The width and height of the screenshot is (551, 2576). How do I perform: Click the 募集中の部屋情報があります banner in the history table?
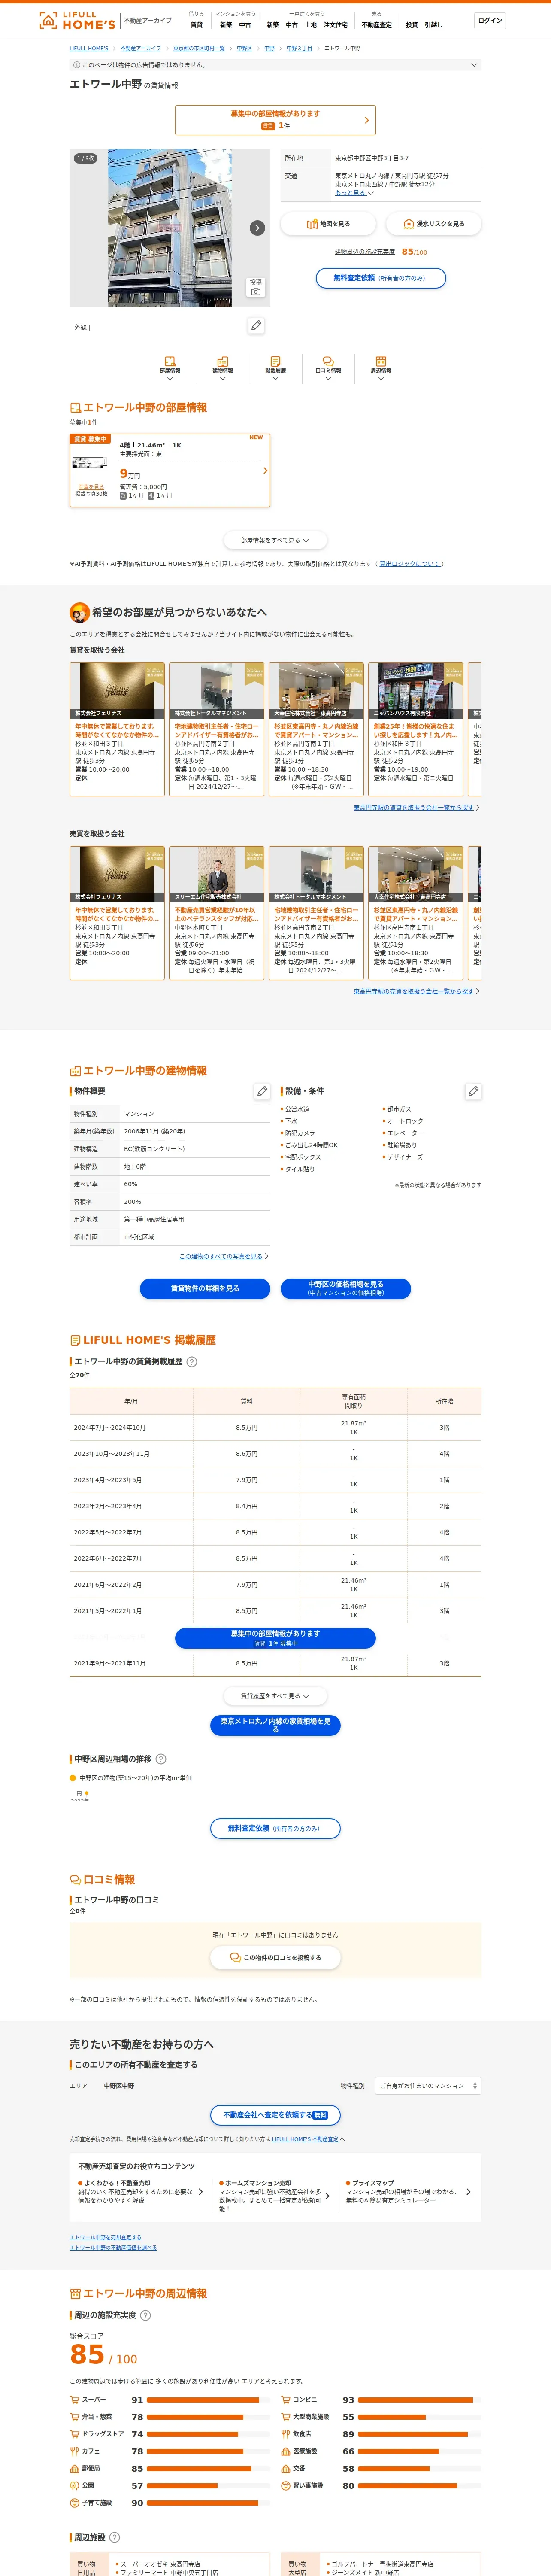(275, 1638)
